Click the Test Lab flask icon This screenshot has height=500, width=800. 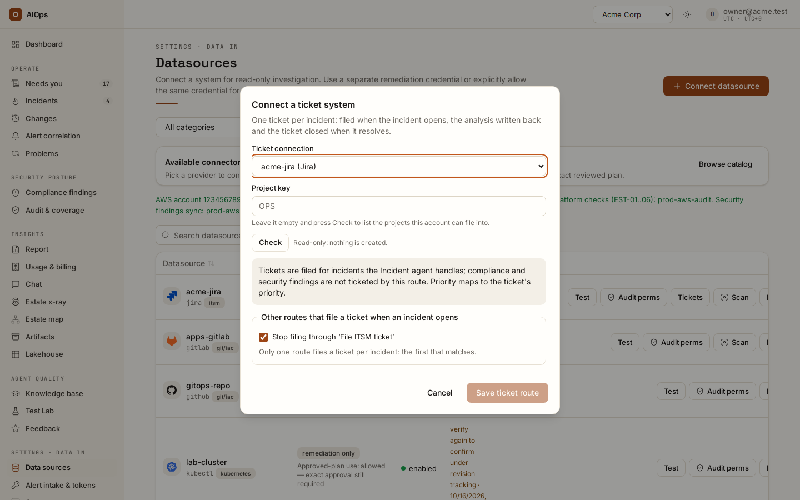[16, 411]
